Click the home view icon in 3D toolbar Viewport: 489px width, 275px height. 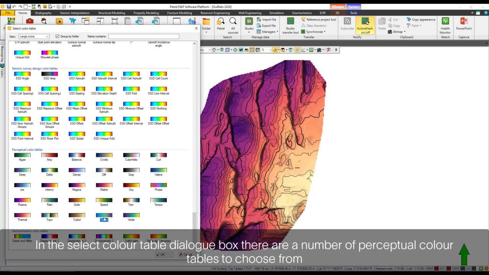click(x=214, y=50)
